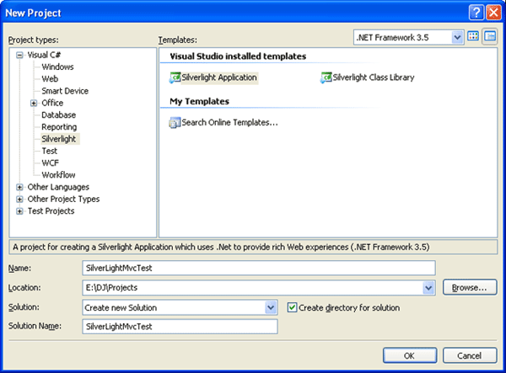Click the OK button
The width and height of the screenshot is (506, 373).
click(x=410, y=355)
